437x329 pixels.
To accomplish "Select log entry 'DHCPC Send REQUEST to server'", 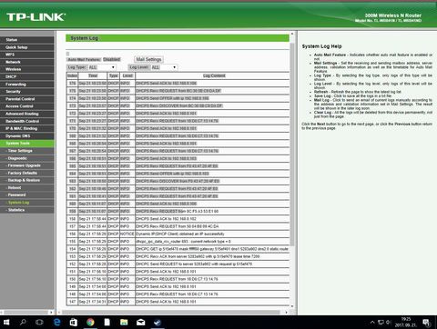I will point(194,264).
